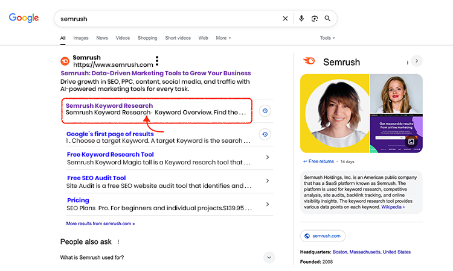Open Boston, Massachusetts, United States link
The image size is (453, 271).
coord(371,252)
